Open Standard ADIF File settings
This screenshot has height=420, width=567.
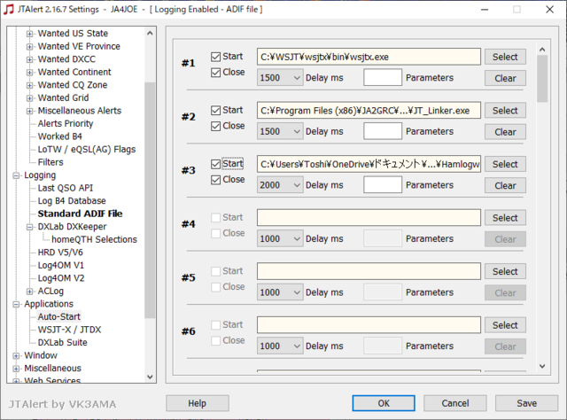point(80,214)
